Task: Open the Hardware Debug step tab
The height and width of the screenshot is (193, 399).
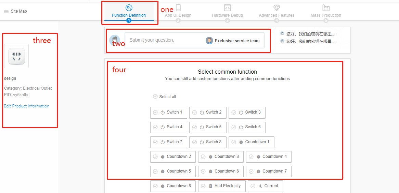Action: tap(227, 15)
